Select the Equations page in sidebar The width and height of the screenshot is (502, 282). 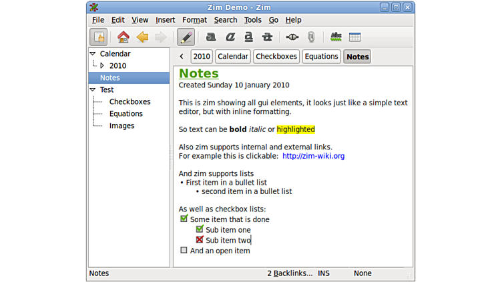(x=126, y=114)
